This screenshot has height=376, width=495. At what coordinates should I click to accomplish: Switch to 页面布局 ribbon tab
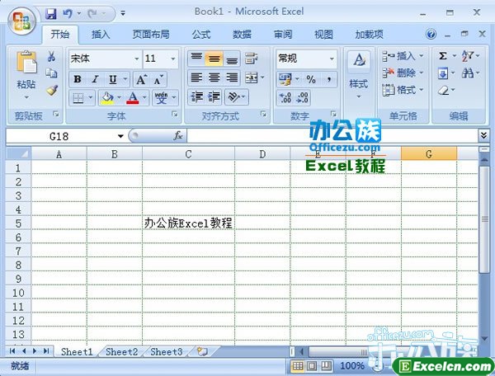pyautogui.click(x=151, y=35)
